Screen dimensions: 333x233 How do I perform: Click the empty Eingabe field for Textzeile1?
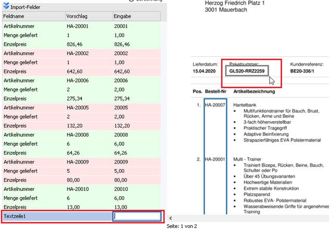coord(136,216)
